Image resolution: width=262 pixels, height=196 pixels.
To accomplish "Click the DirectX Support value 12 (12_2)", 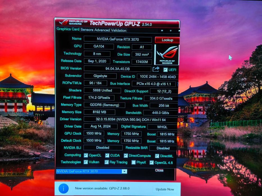I will 164,91.
